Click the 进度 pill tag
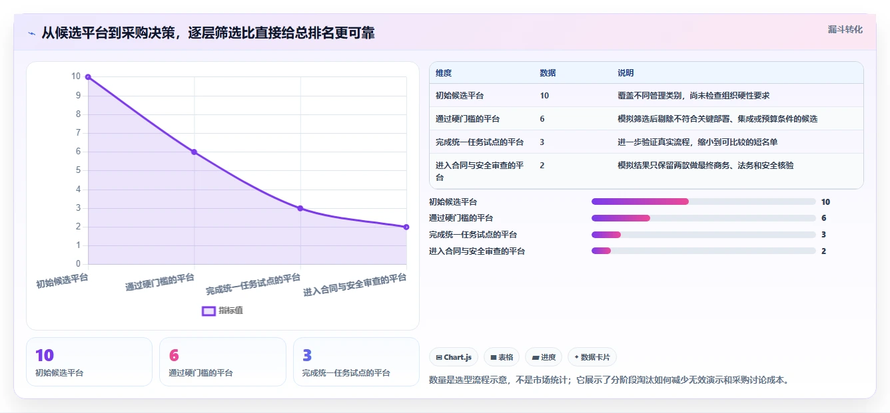890x413 pixels. click(544, 357)
